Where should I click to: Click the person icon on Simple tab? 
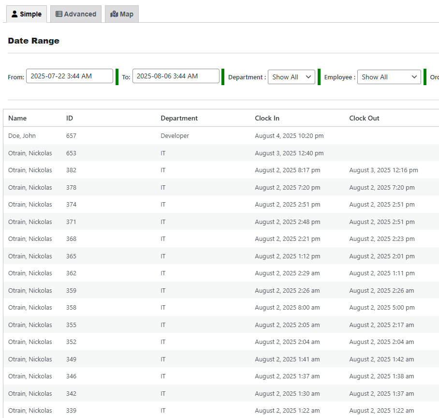(15, 14)
